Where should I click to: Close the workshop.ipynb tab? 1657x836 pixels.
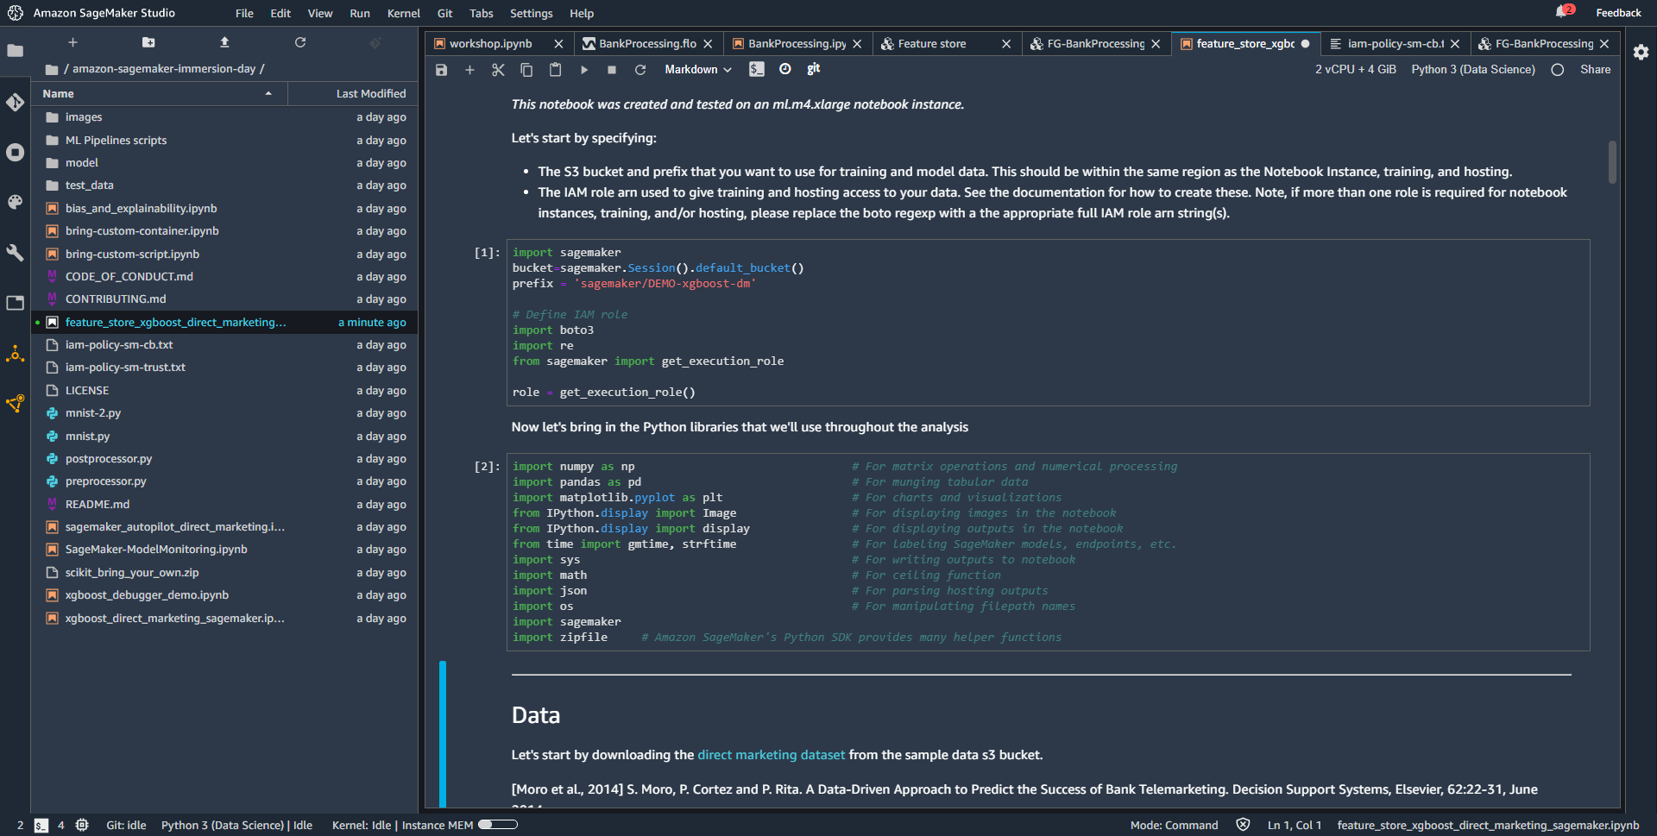558,44
